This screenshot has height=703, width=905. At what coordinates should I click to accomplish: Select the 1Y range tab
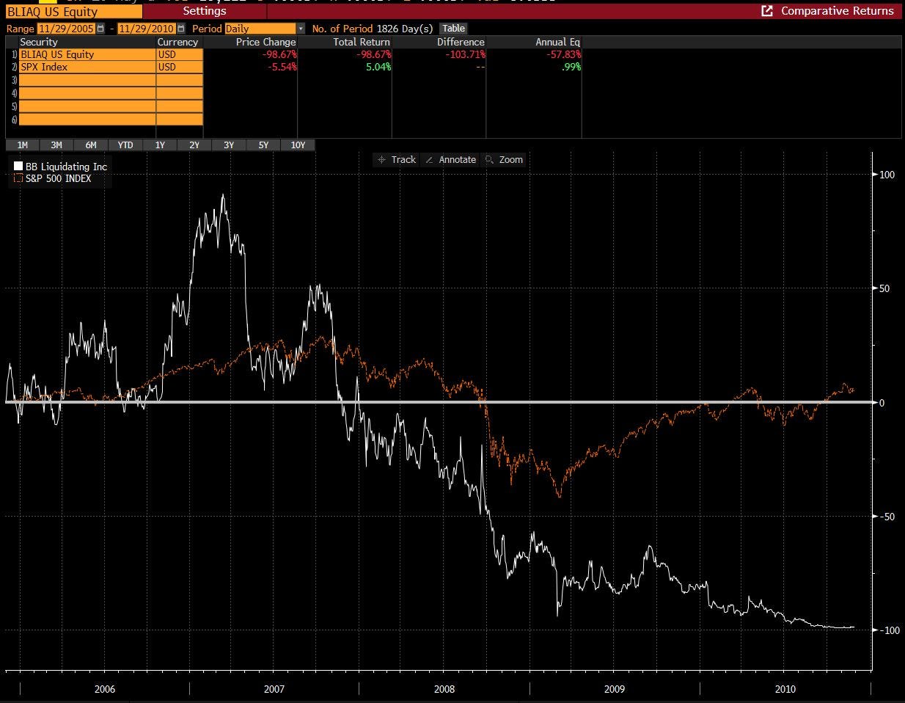(160, 145)
